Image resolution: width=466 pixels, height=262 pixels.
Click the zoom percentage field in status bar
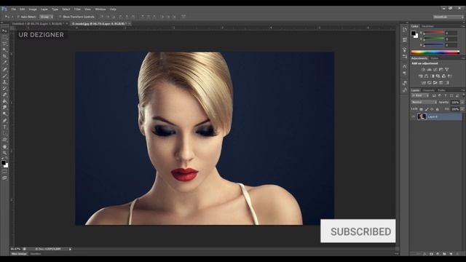[x=15, y=249]
